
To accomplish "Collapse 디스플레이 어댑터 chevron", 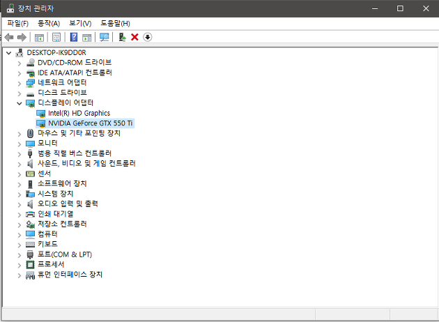I will coord(20,103).
